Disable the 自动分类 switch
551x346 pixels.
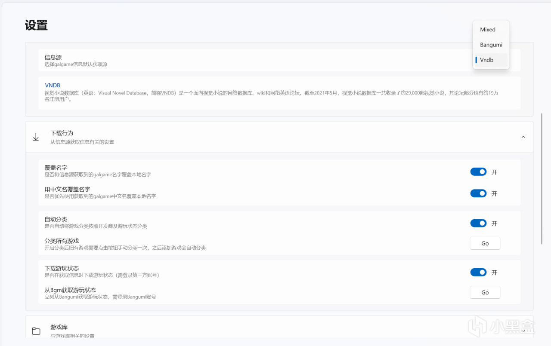tap(478, 223)
